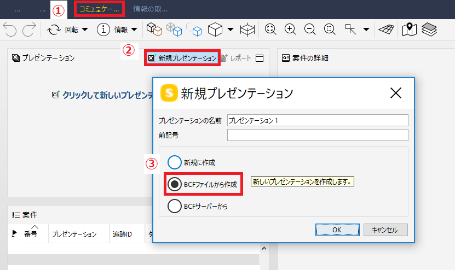Click the レポート button
Viewport: 455px width, 270px height.
236,58
